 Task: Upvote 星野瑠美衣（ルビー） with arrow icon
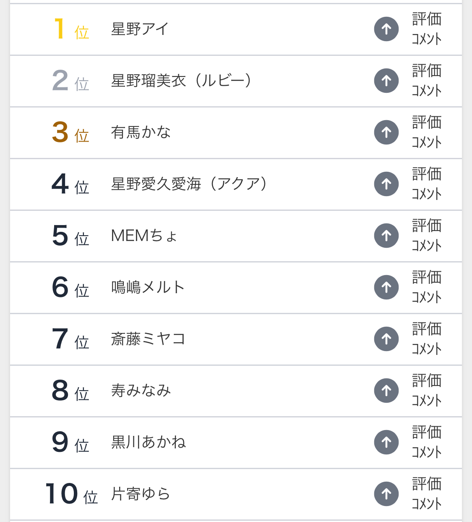click(386, 81)
